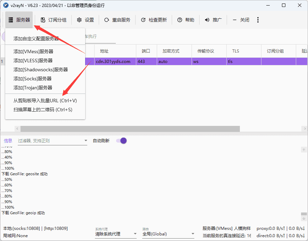Image resolution: width=308 pixels, height=241 pixels.
Task: Click the 关闭 close toolbar button
Action: pyautogui.click(x=241, y=20)
